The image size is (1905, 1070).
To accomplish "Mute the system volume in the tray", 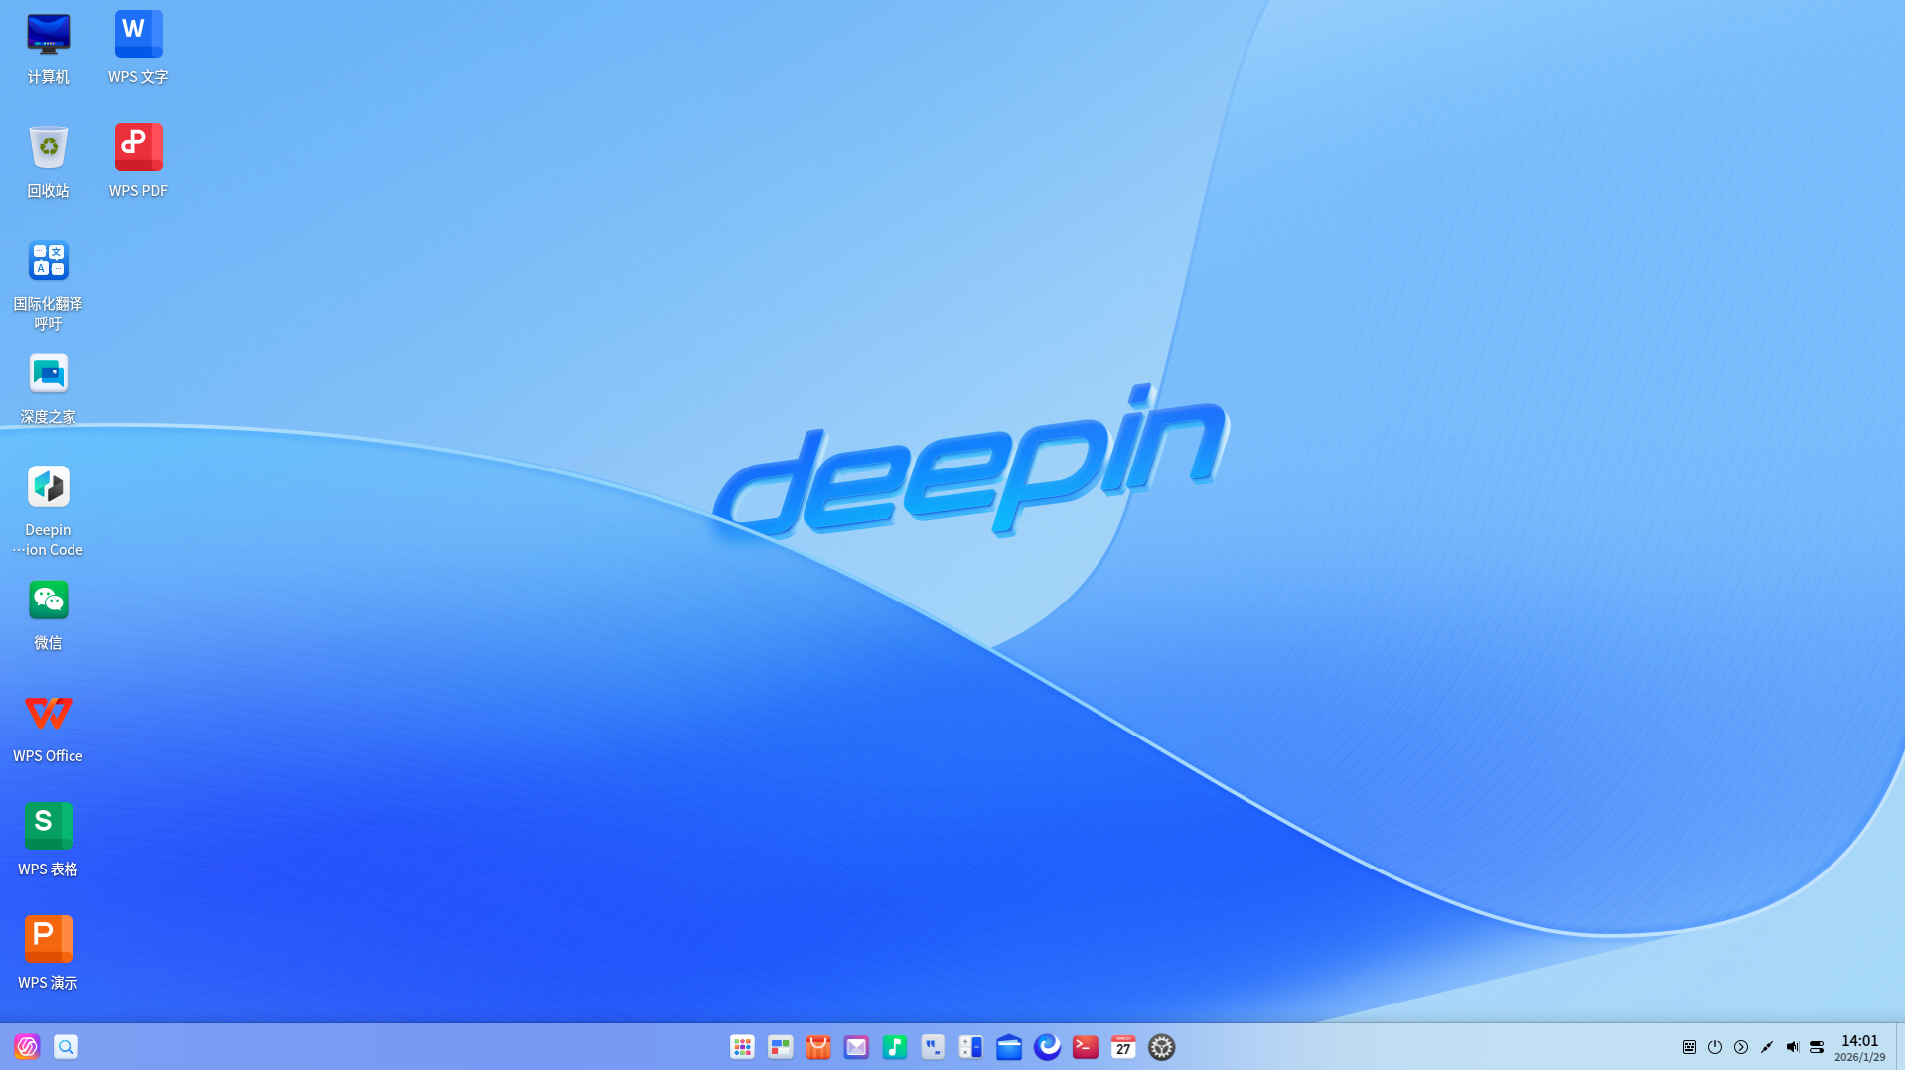I will coord(1793,1047).
